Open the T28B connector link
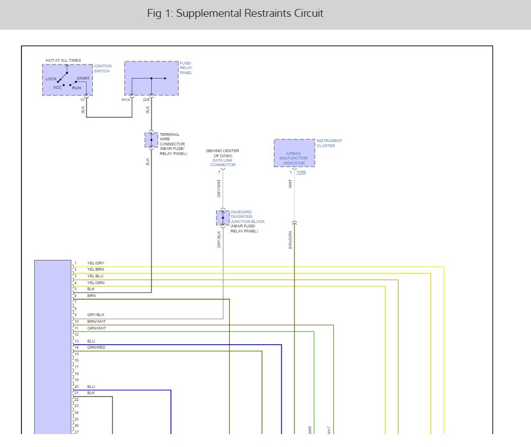531x447 pixels. click(301, 172)
